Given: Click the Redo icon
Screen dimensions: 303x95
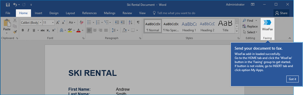Looking at the screenshot, I should pos(24,5).
